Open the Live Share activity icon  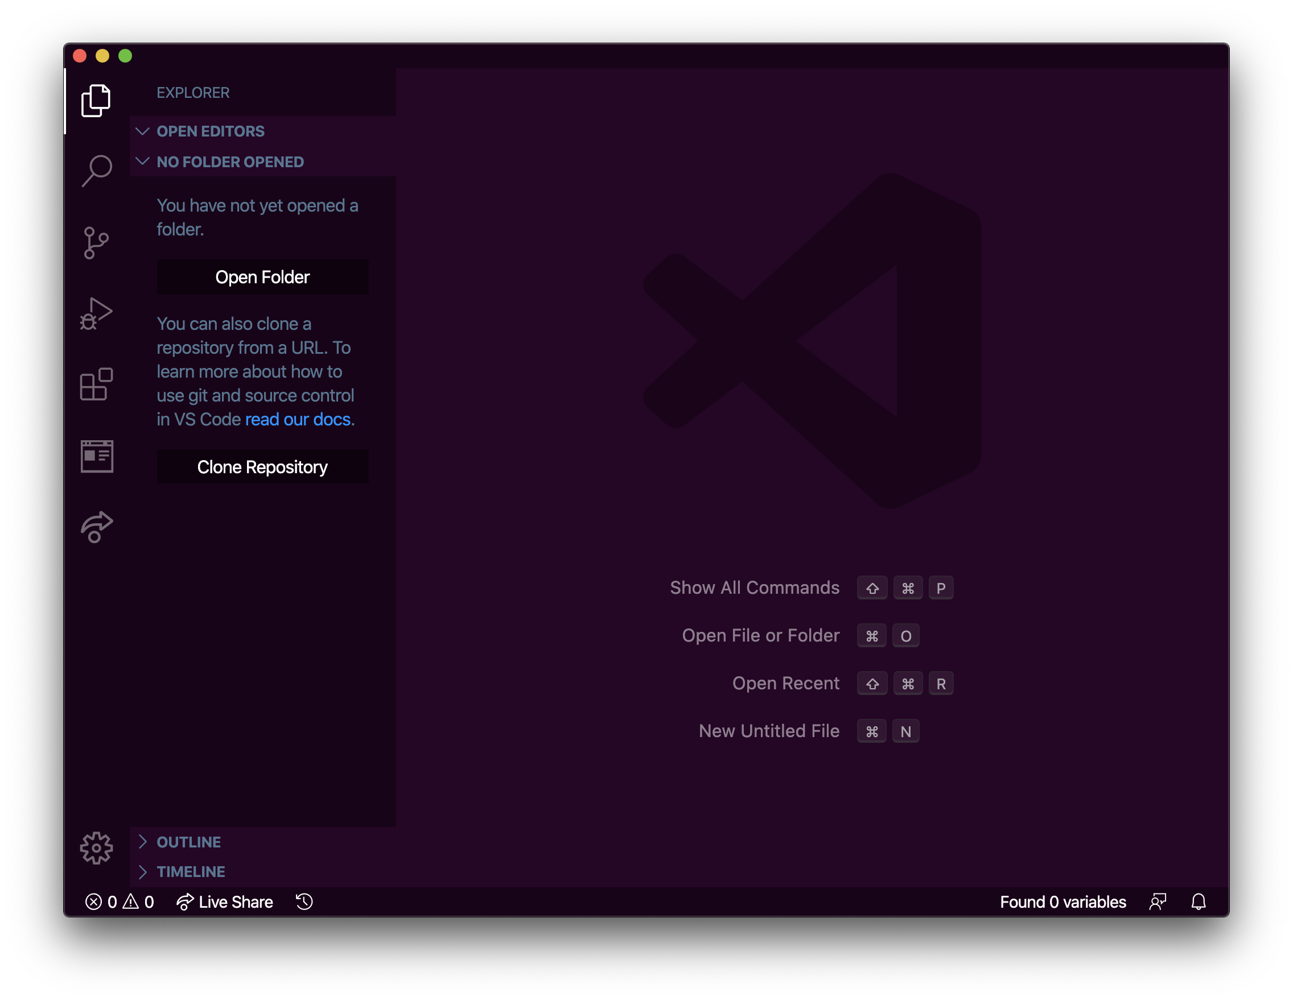97,527
